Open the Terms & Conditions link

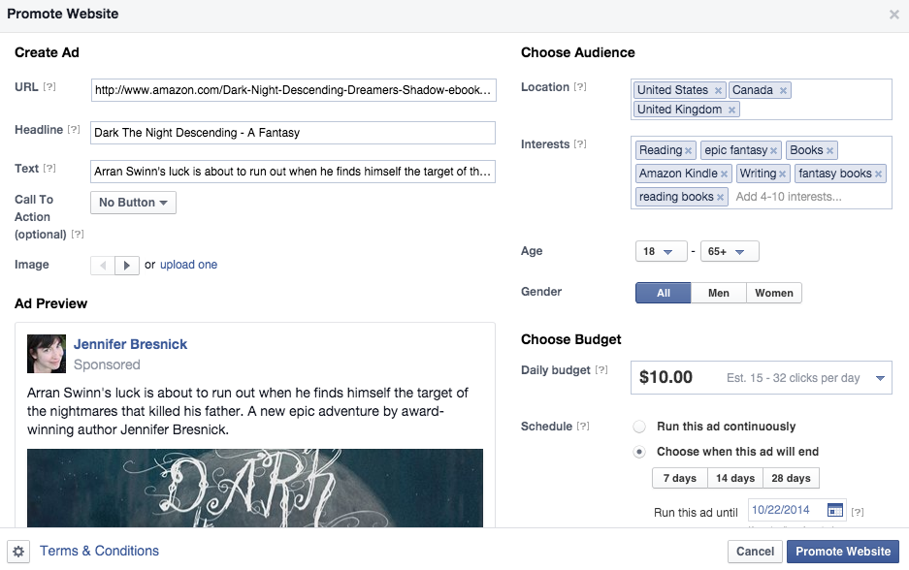coord(99,551)
